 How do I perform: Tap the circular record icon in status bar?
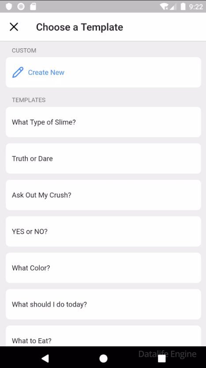click(x=21, y=7)
